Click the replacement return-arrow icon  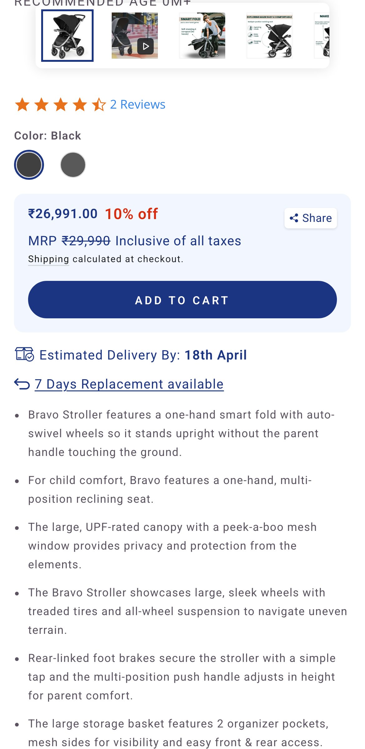[x=22, y=384]
